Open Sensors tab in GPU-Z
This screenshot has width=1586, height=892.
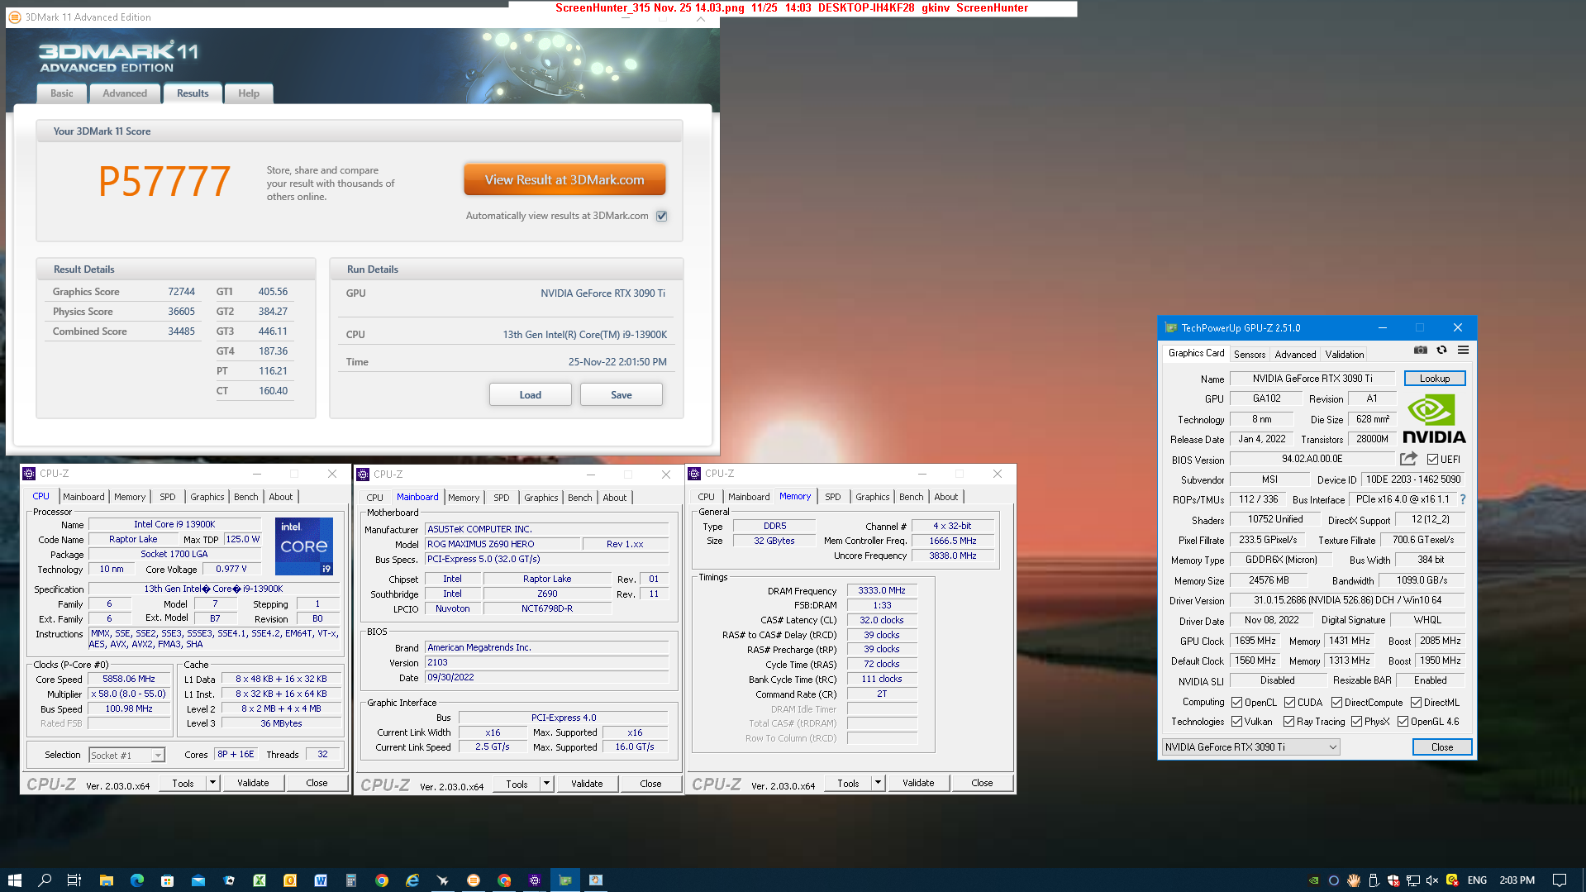1250,354
